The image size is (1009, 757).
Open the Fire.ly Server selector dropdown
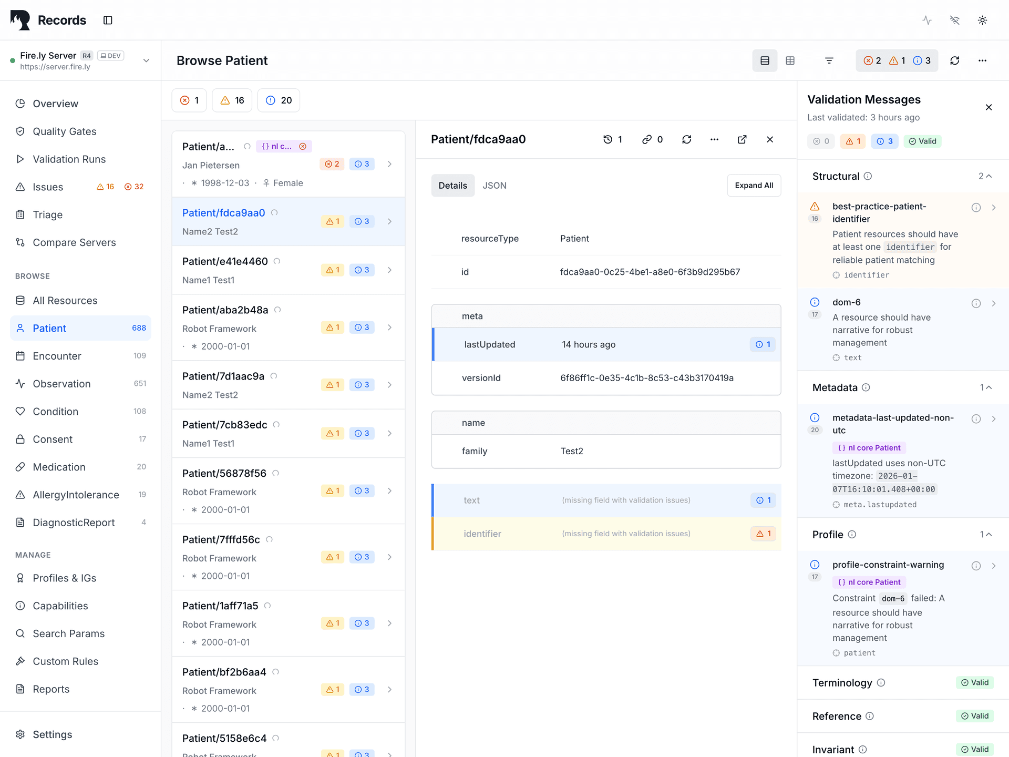[x=146, y=60]
